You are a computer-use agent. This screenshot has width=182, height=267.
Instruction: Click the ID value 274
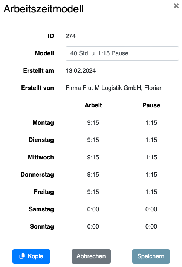click(70, 36)
